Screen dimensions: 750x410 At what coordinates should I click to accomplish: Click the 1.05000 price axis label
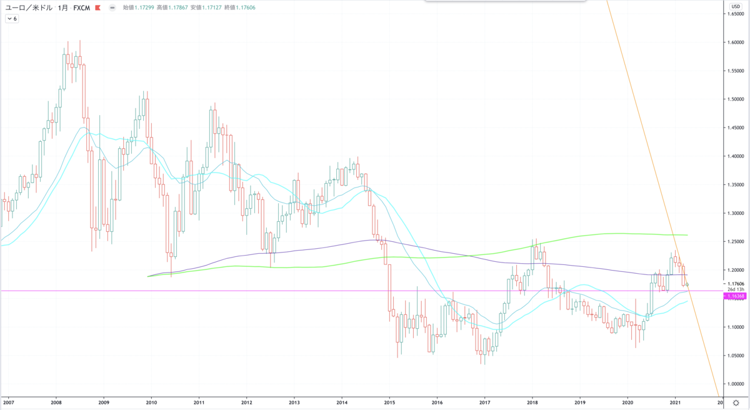click(x=735, y=355)
